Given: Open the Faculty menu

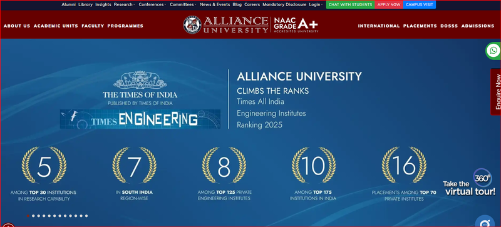Looking at the screenshot, I should tap(93, 26).
